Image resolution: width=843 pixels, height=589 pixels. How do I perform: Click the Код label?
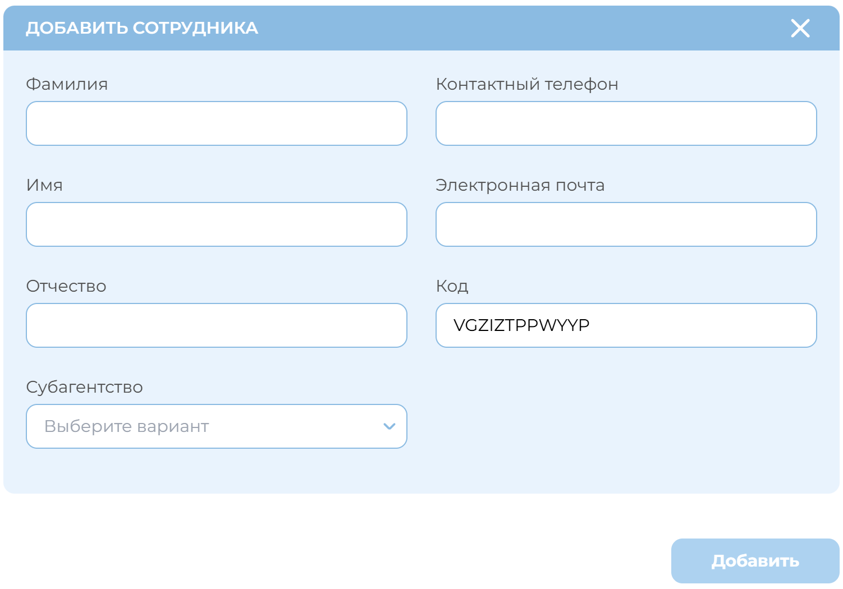tap(452, 286)
